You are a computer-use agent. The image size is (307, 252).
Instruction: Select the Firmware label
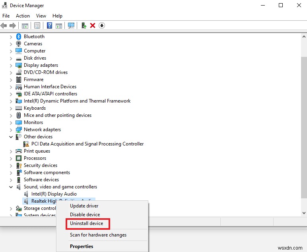pyautogui.click(x=34, y=79)
